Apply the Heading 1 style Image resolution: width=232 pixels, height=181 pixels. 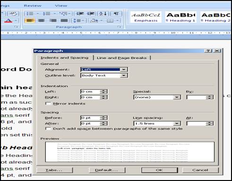[x=180, y=17]
